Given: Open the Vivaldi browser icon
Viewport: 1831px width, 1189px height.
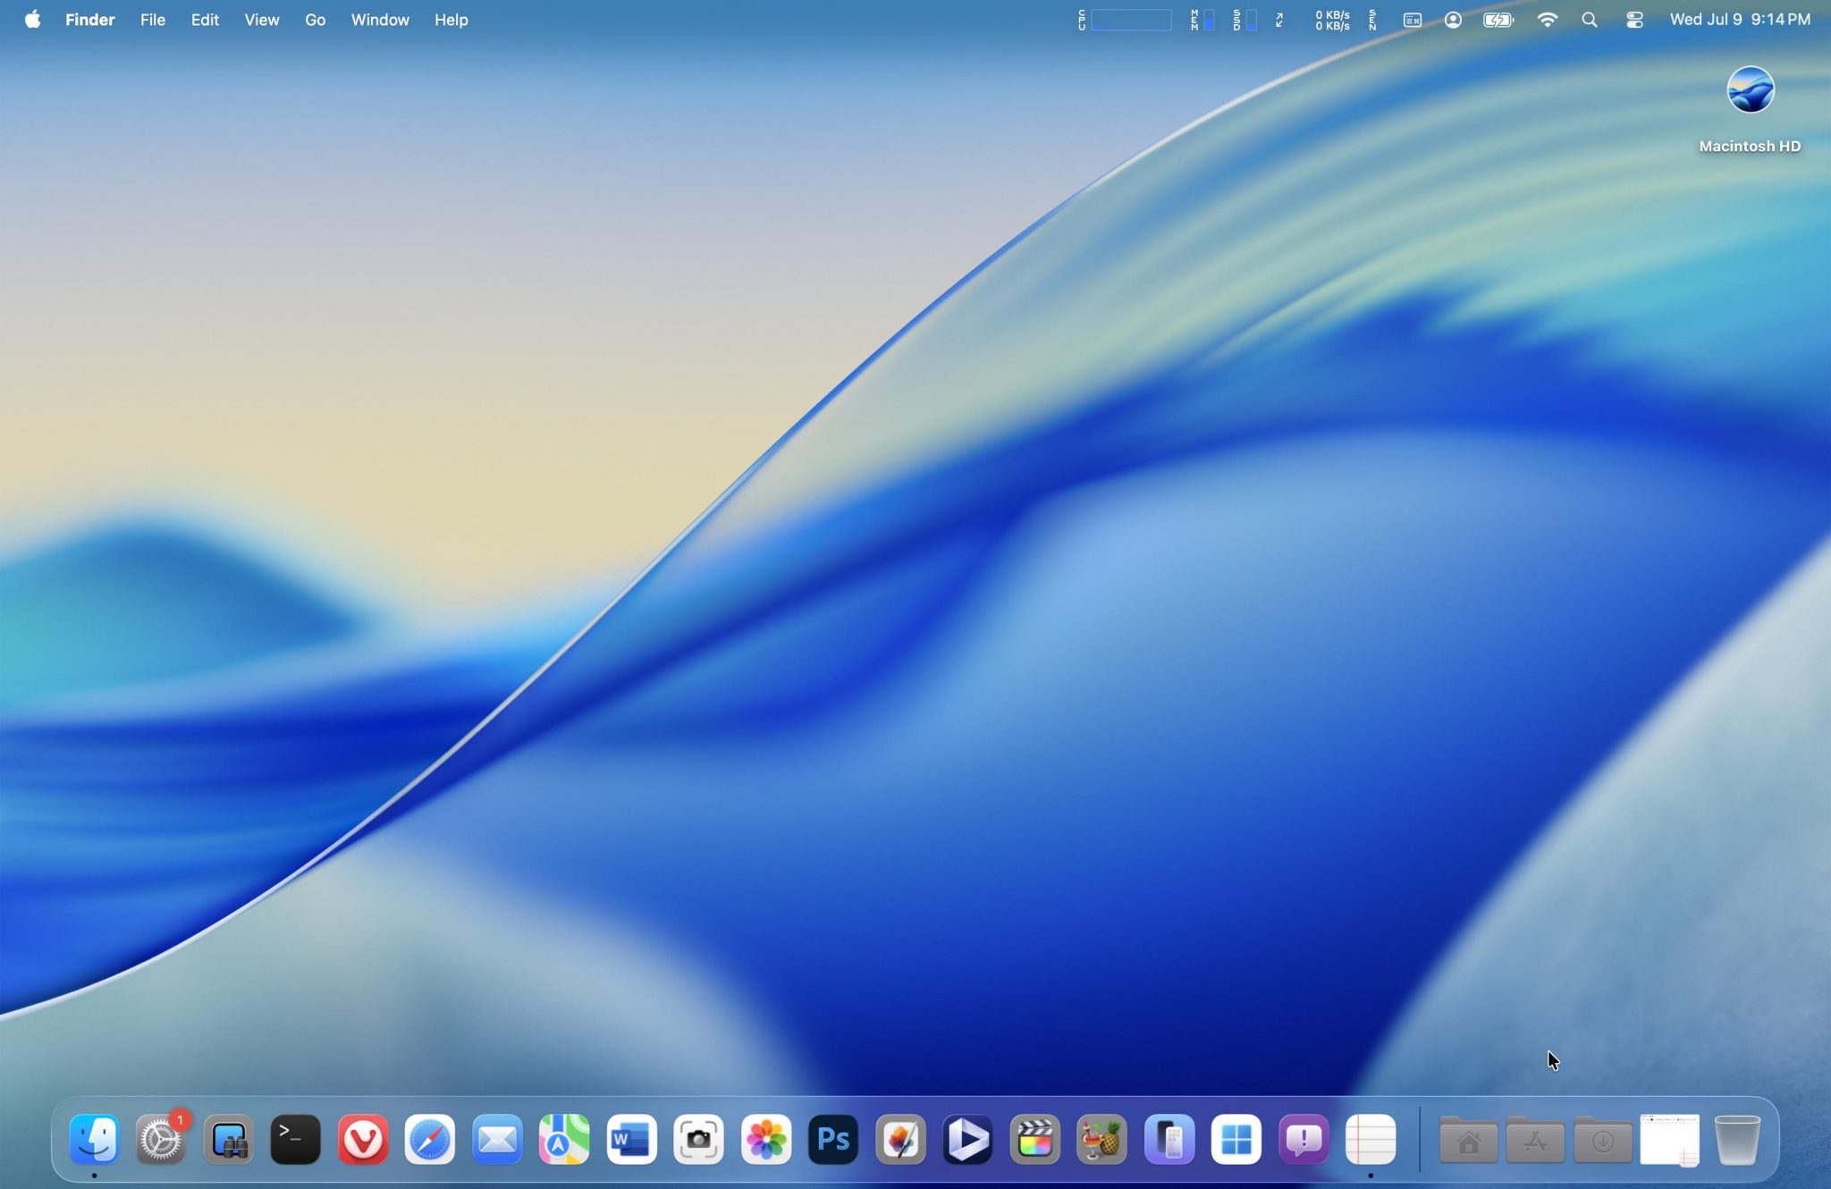Looking at the screenshot, I should [363, 1140].
